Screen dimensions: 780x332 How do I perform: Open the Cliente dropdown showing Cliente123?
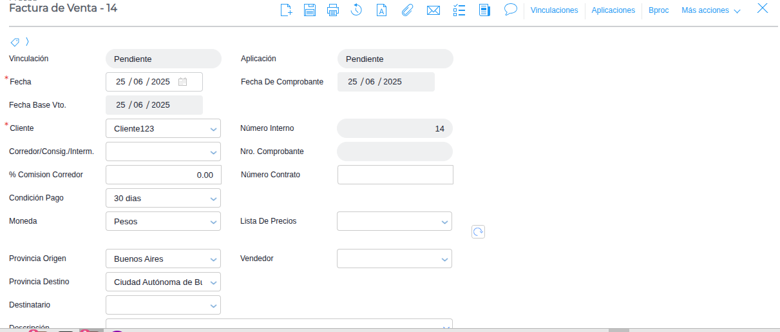163,128
